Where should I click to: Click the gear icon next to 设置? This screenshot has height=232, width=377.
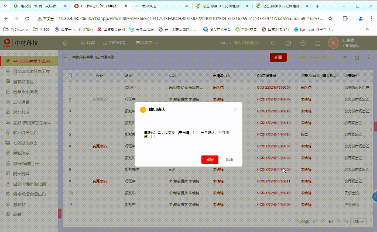pos(8,214)
